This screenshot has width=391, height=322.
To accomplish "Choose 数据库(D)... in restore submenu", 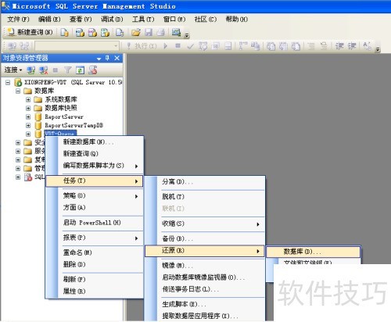I will point(314,252).
